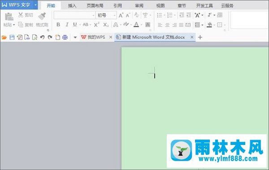Click the new document icon
The width and height of the screenshot is (269, 170).
(x=58, y=37)
